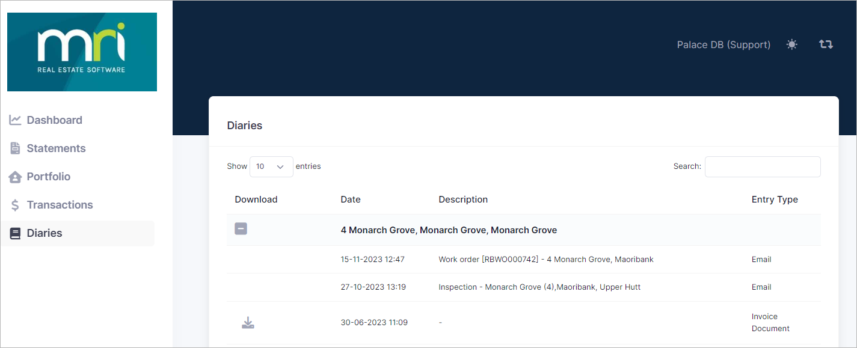
Task: Click the Diaries panel heading
Action: pyautogui.click(x=245, y=126)
